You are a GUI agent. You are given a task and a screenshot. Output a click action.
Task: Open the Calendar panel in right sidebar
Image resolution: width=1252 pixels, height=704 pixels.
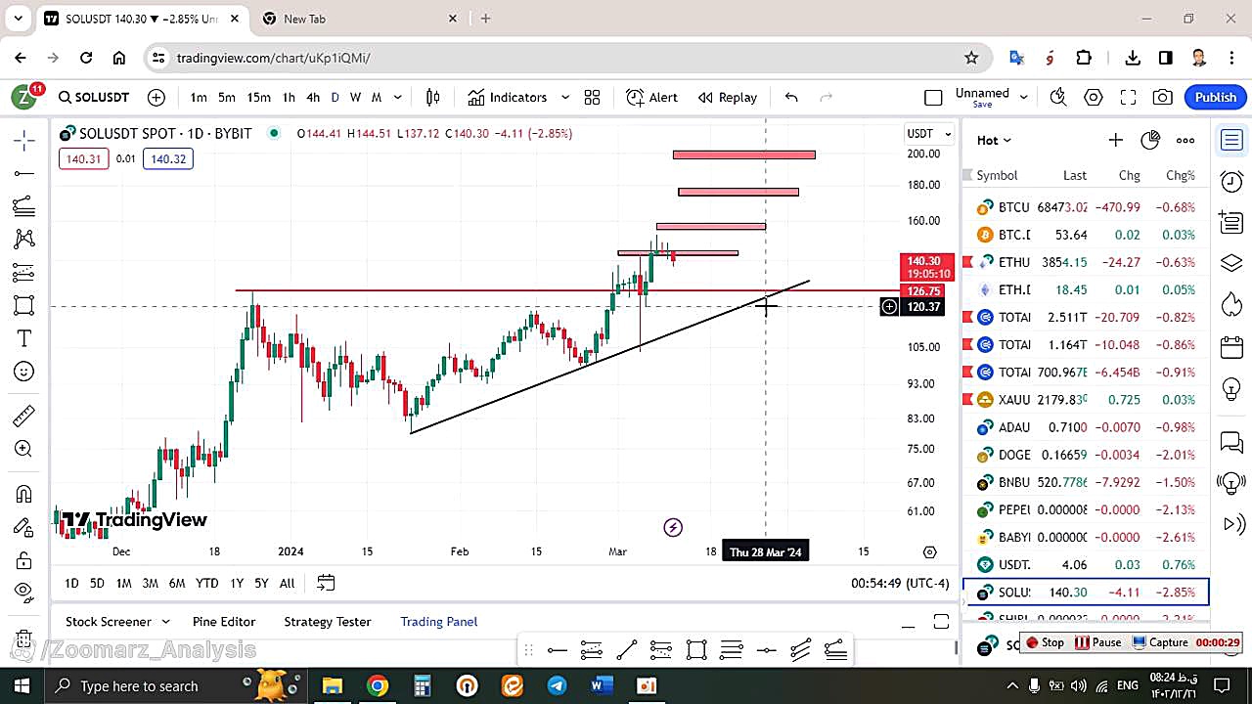point(1231,347)
